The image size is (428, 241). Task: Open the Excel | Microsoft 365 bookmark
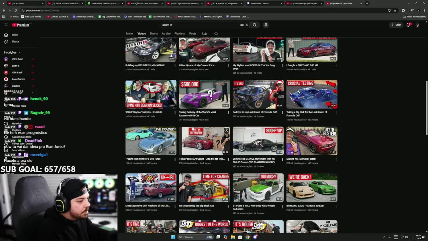click(x=135, y=16)
